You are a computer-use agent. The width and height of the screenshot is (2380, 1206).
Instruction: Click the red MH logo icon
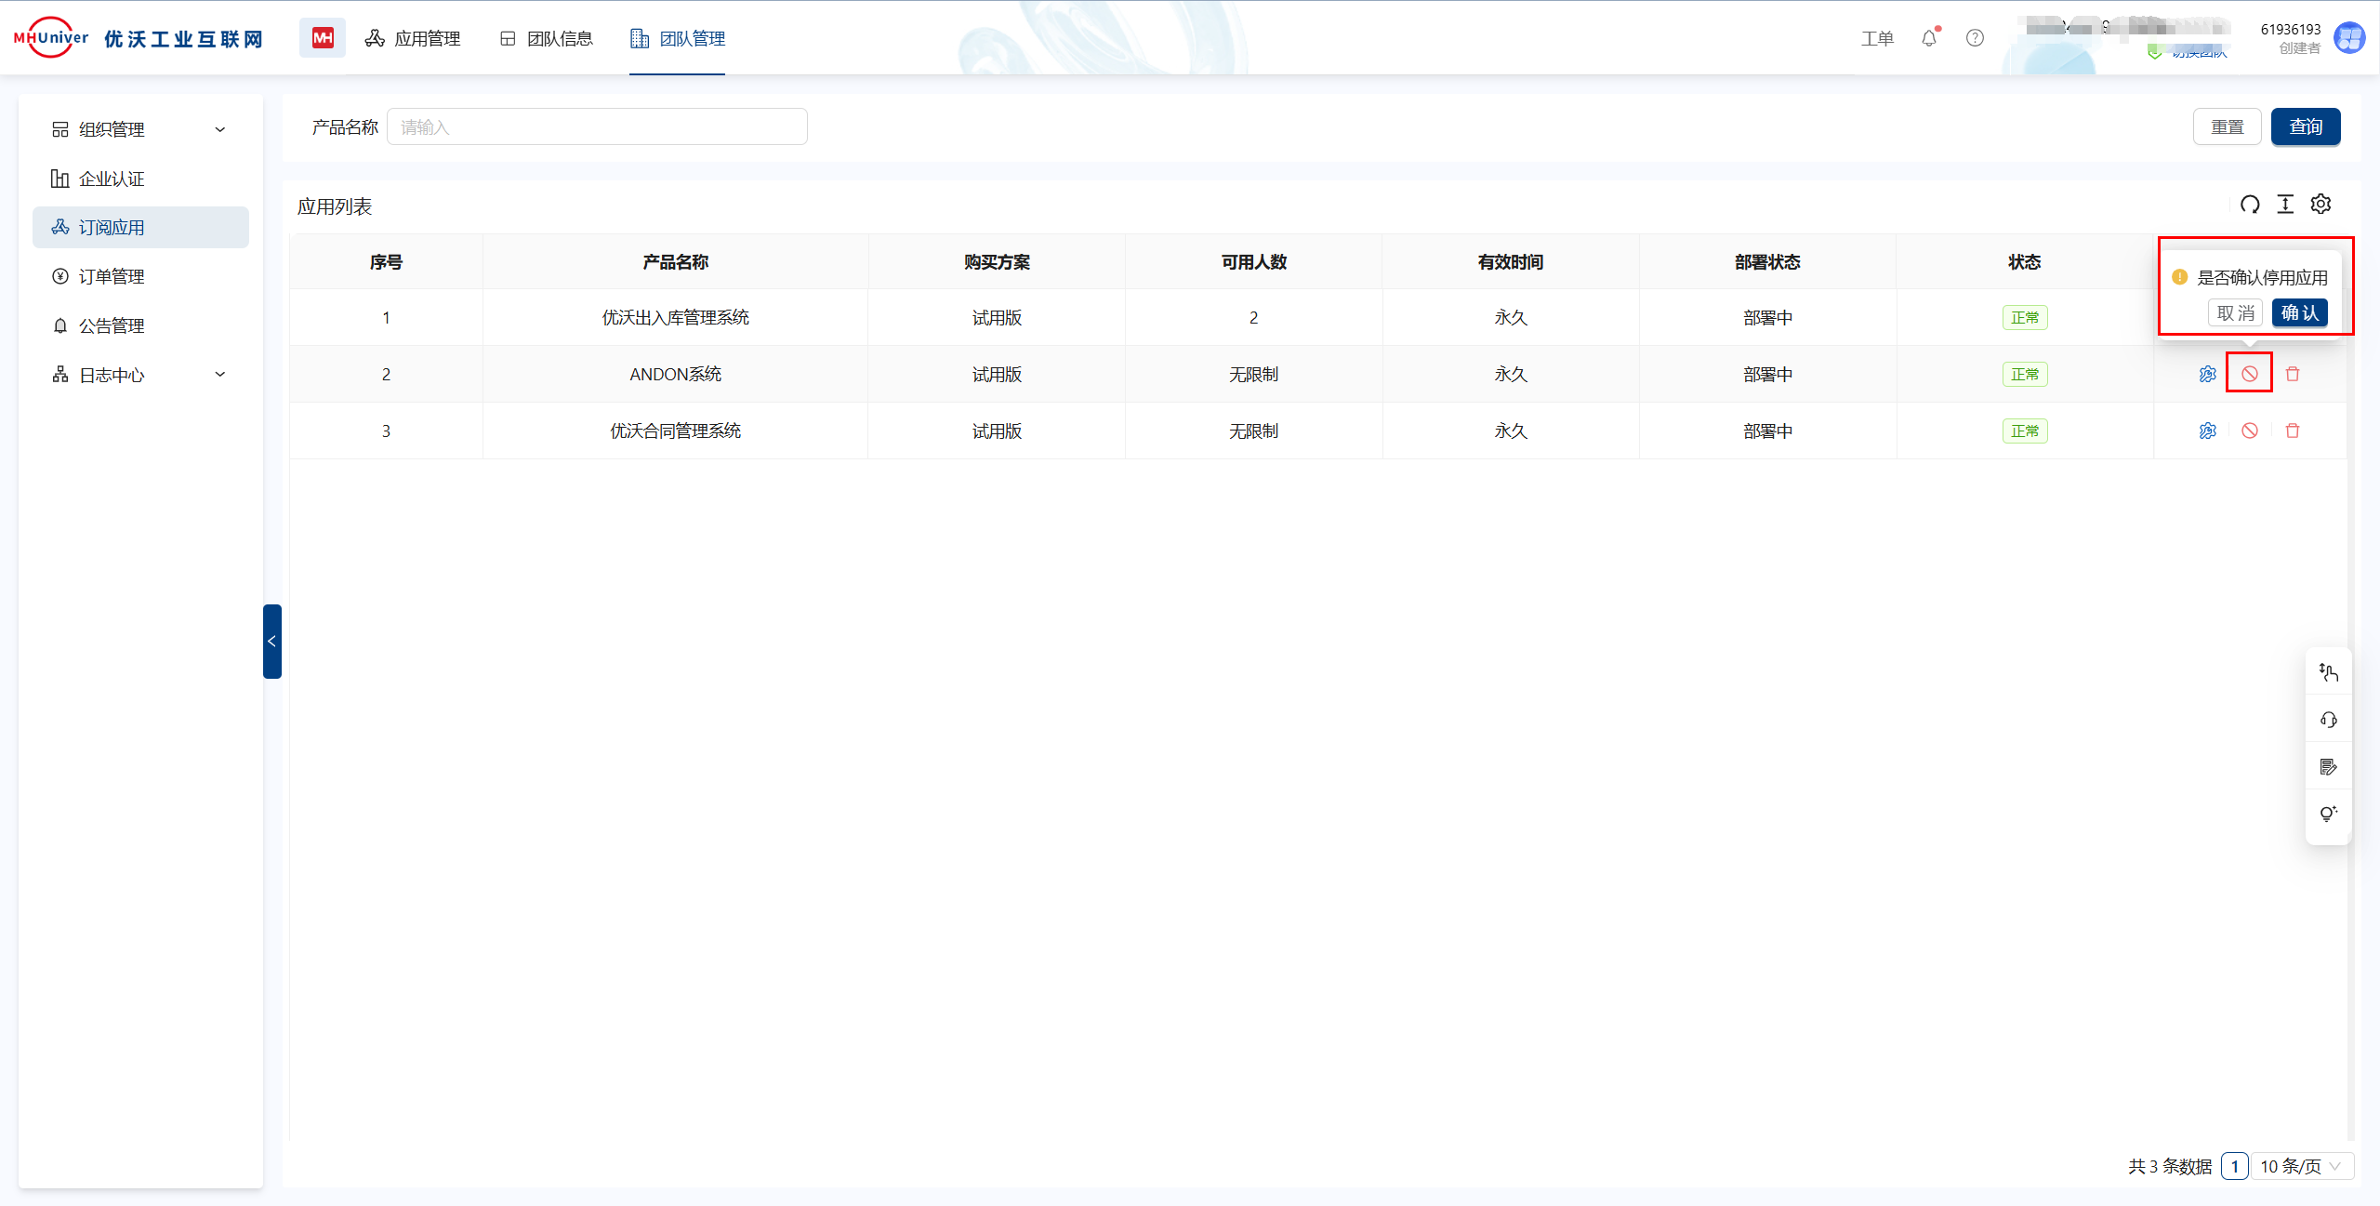[322, 38]
